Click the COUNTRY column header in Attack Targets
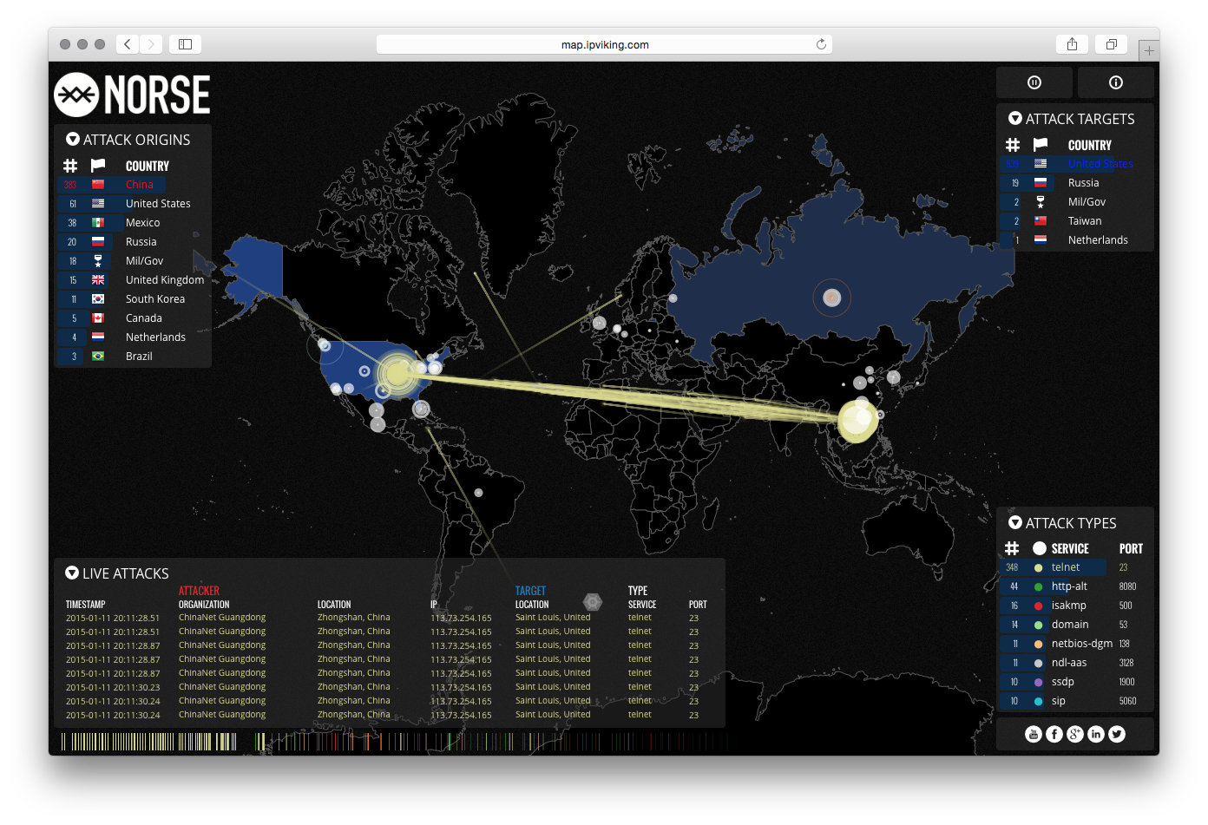 (1089, 145)
